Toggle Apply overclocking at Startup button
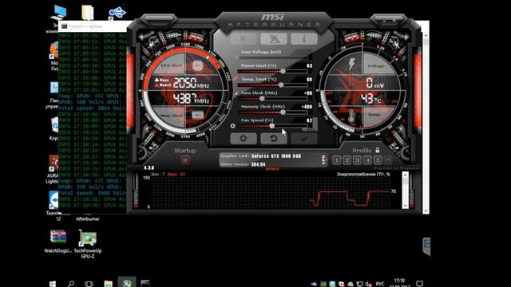 click(185, 160)
